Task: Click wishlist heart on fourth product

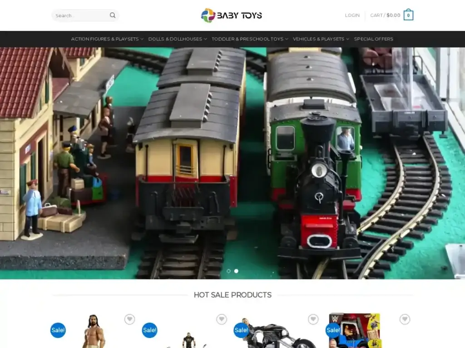Action: [x=405, y=319]
